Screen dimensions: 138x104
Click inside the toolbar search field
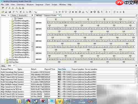click(45, 12)
